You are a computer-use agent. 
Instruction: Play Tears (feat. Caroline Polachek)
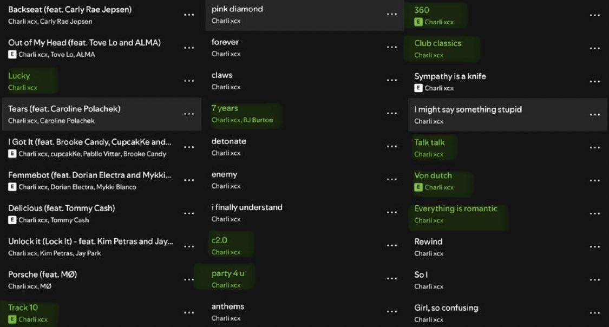pyautogui.click(x=64, y=109)
